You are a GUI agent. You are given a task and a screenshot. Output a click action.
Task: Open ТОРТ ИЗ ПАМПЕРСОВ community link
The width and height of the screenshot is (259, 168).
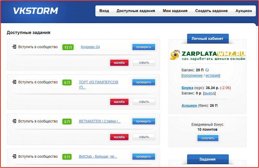pyautogui.click(x=98, y=85)
